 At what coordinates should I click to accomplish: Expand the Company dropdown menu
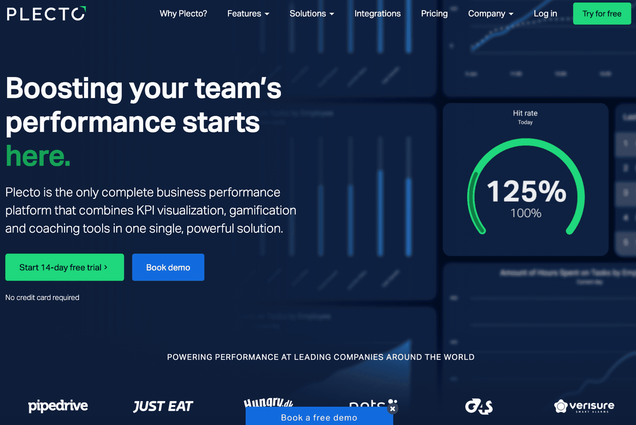[491, 14]
